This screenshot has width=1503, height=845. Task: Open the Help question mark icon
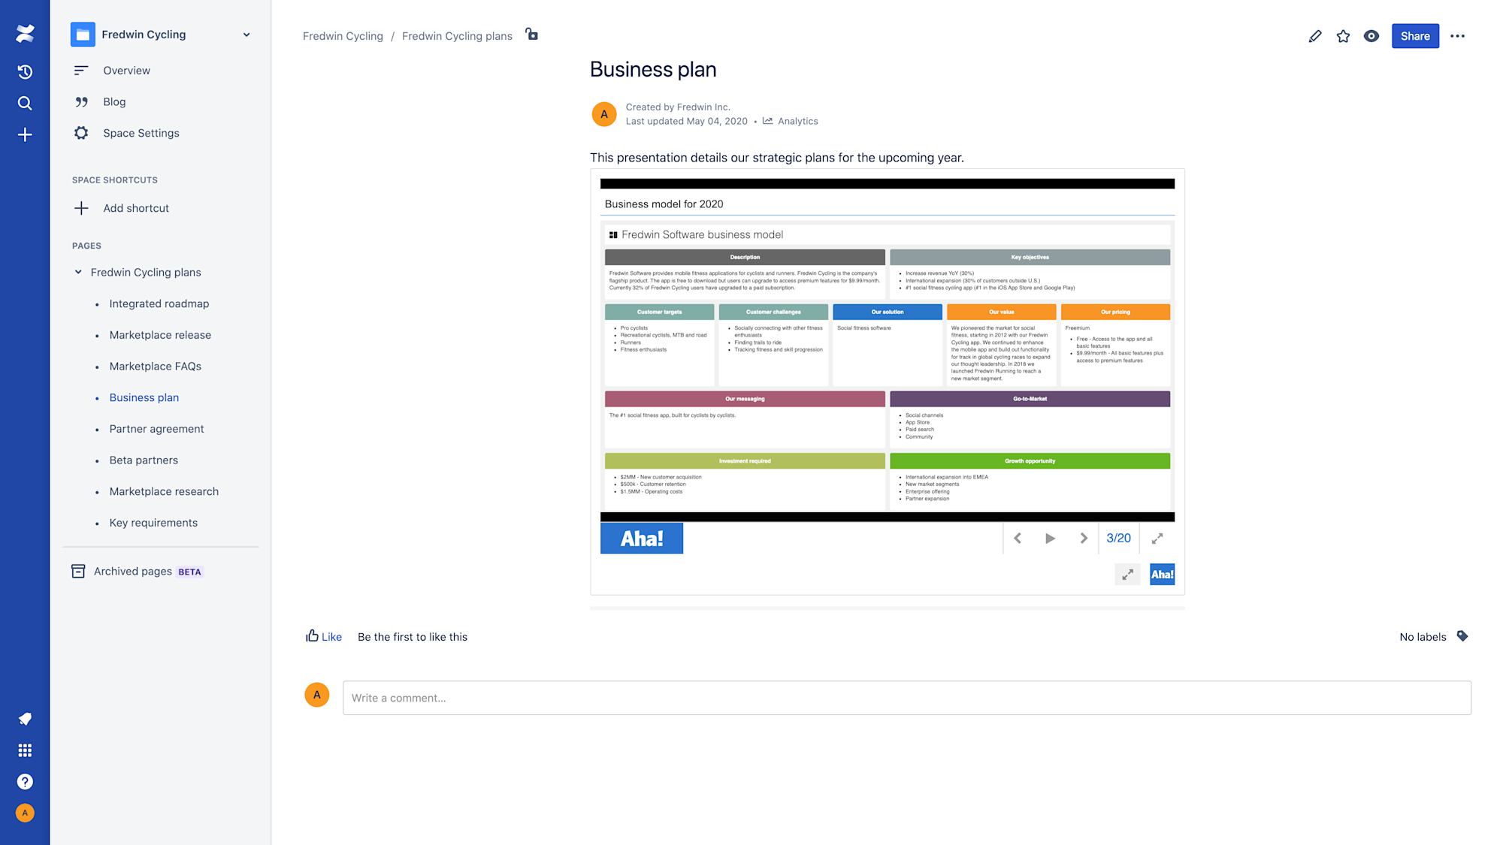point(25,781)
